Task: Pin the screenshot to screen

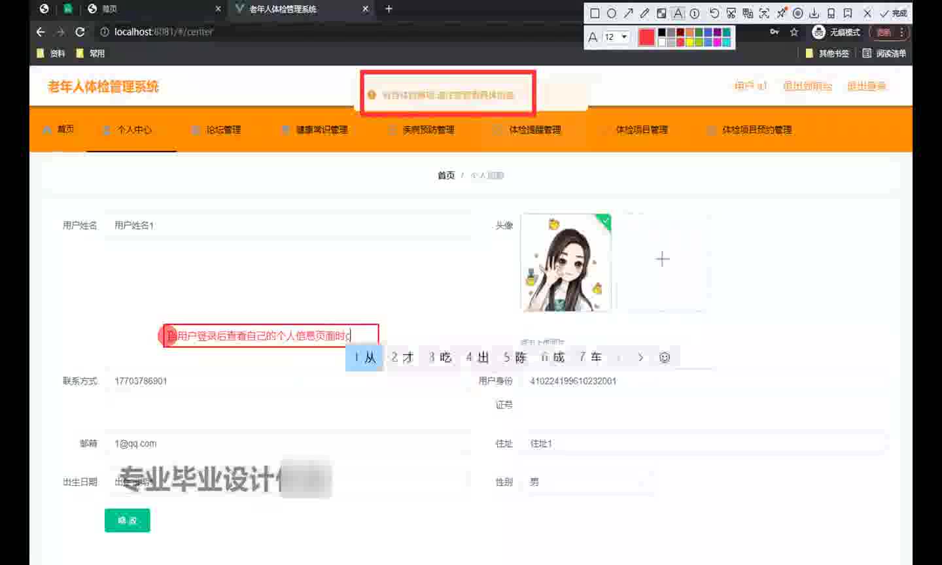Action: point(781,13)
